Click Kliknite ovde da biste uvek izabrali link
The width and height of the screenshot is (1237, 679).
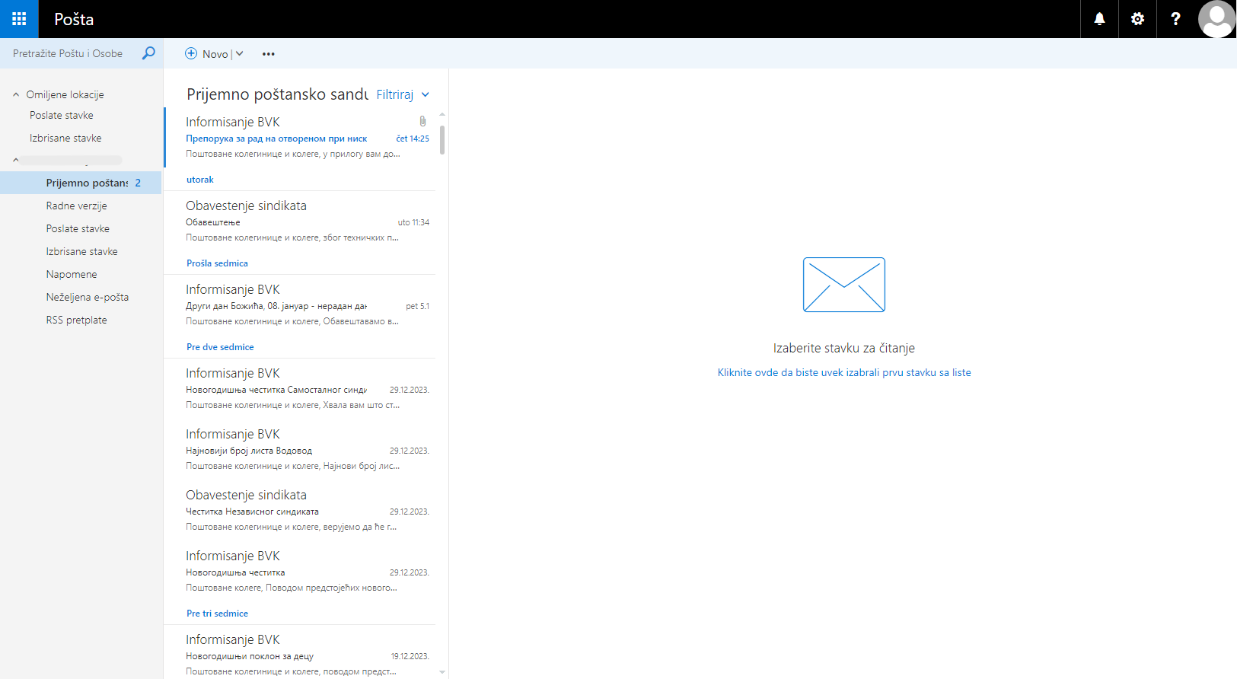pos(844,372)
